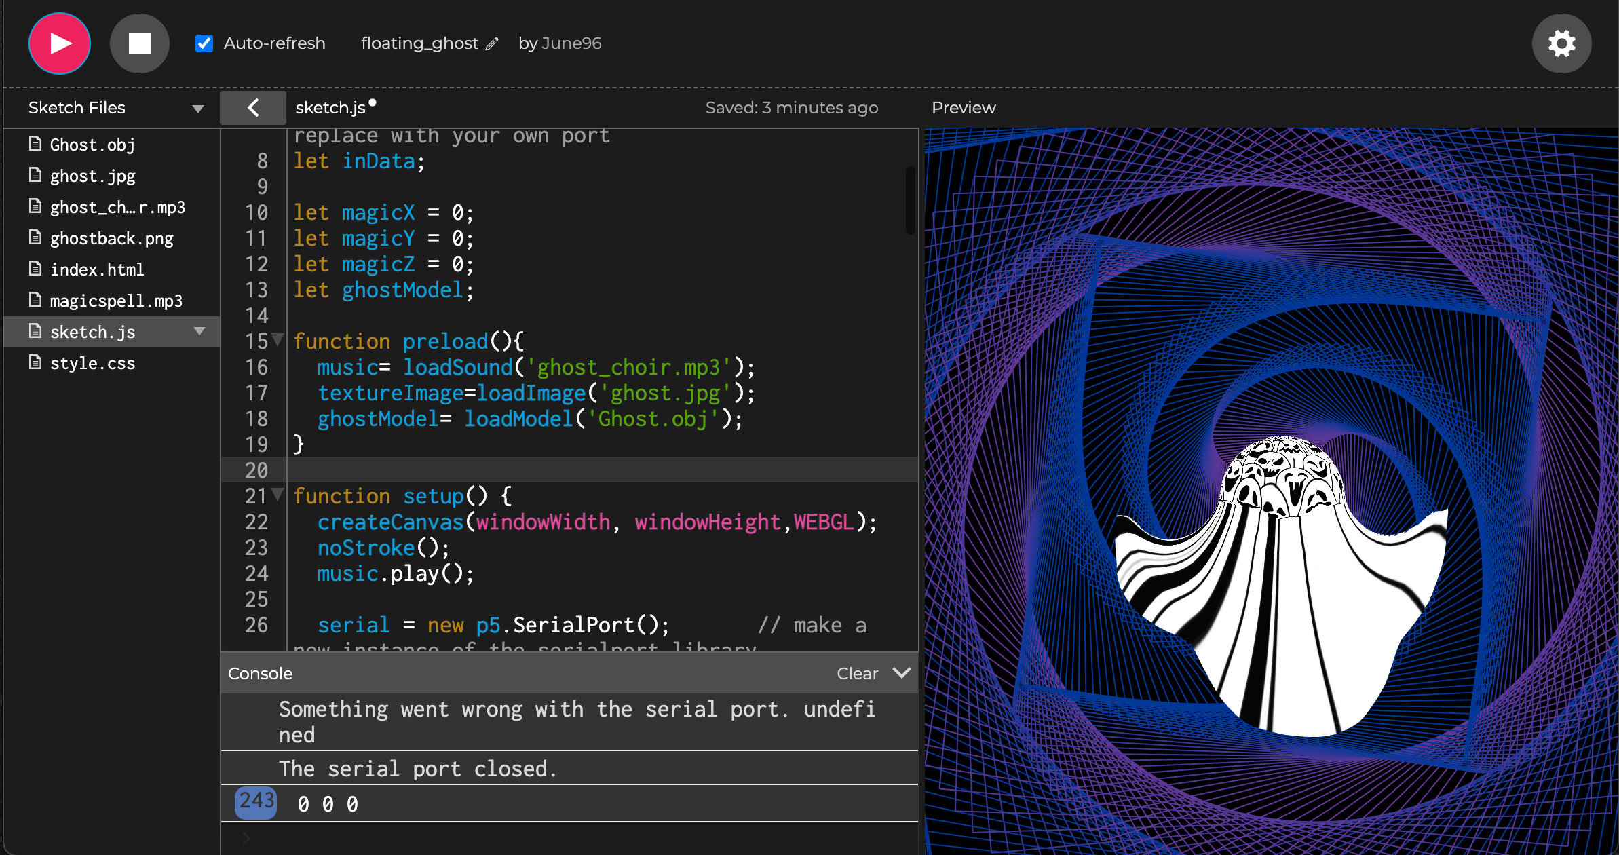Click the style.css file icon

(x=35, y=362)
